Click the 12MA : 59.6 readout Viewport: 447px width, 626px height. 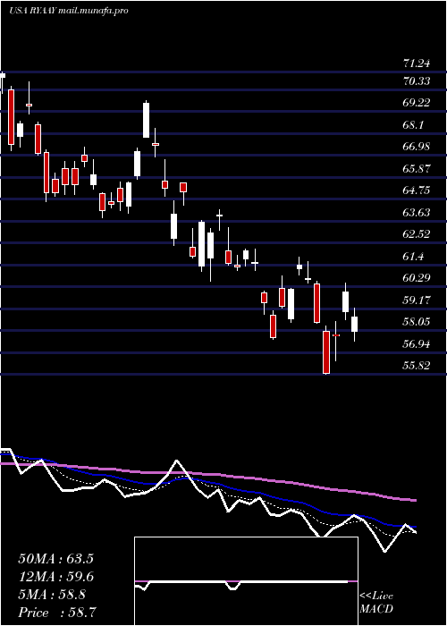pyautogui.click(x=55, y=576)
